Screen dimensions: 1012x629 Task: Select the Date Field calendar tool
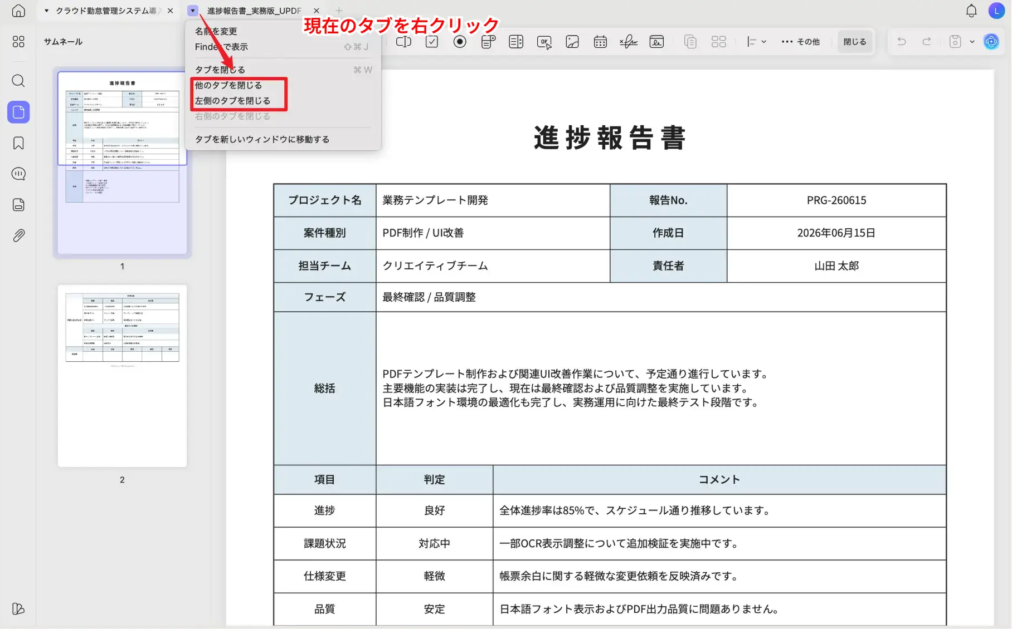coord(600,42)
